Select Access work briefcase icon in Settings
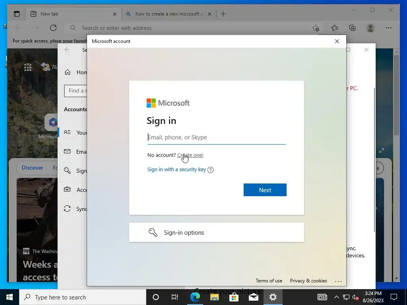 (x=67, y=189)
